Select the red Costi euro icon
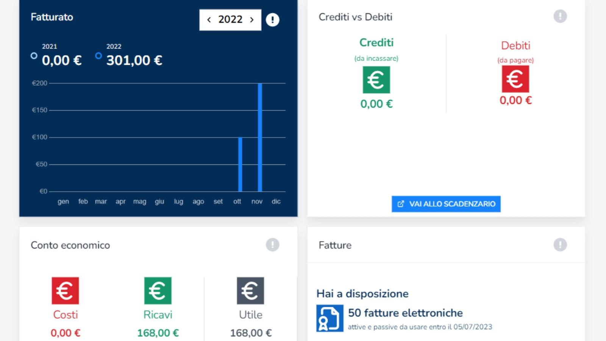 pyautogui.click(x=65, y=291)
